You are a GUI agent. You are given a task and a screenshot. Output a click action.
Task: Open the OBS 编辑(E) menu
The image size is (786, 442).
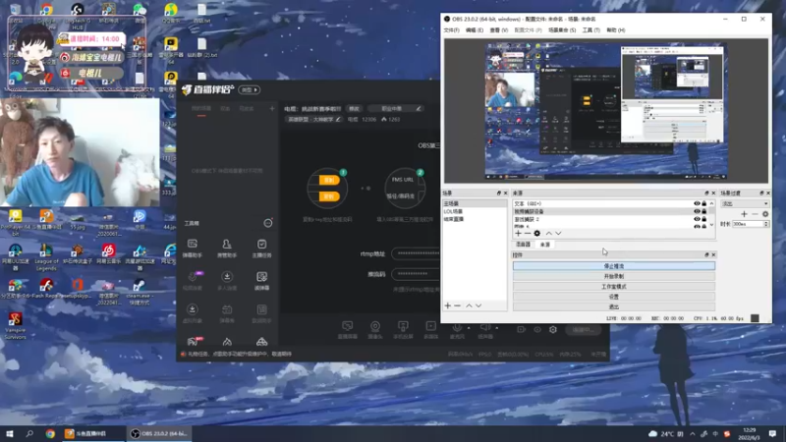[475, 30]
